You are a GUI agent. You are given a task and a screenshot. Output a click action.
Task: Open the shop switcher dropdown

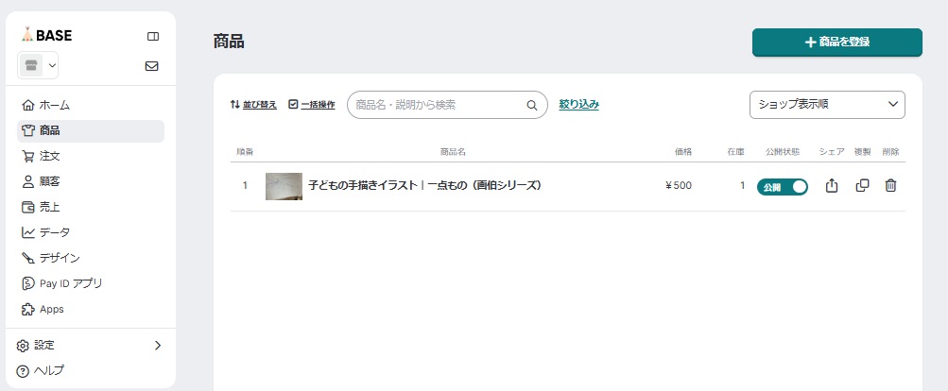(39, 65)
